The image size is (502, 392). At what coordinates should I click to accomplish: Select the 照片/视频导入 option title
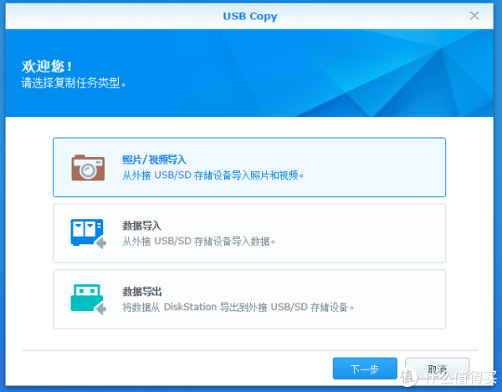154,160
